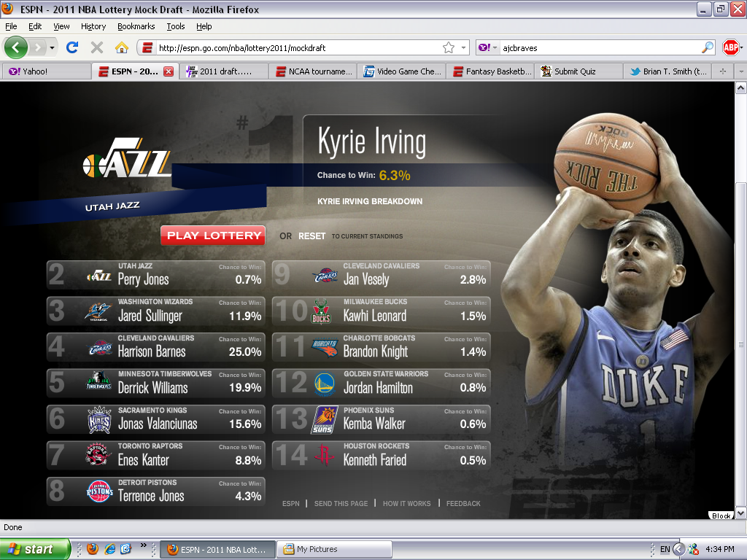Click the Utah Jazz large logo
Viewport: 747px width, 560px height.
(127, 158)
